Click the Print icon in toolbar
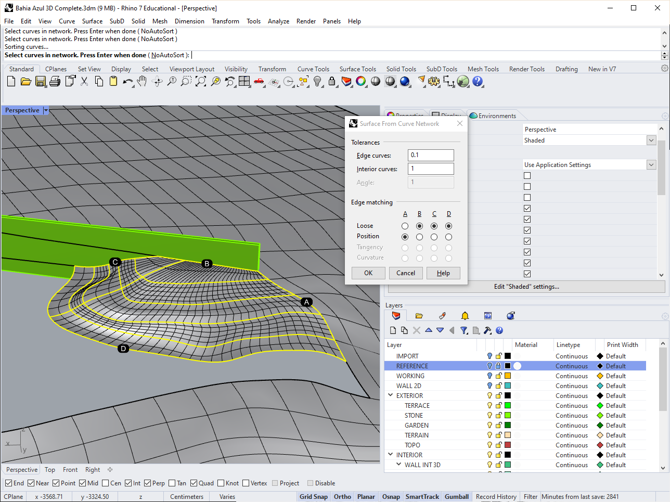670x502 pixels. coord(55,81)
